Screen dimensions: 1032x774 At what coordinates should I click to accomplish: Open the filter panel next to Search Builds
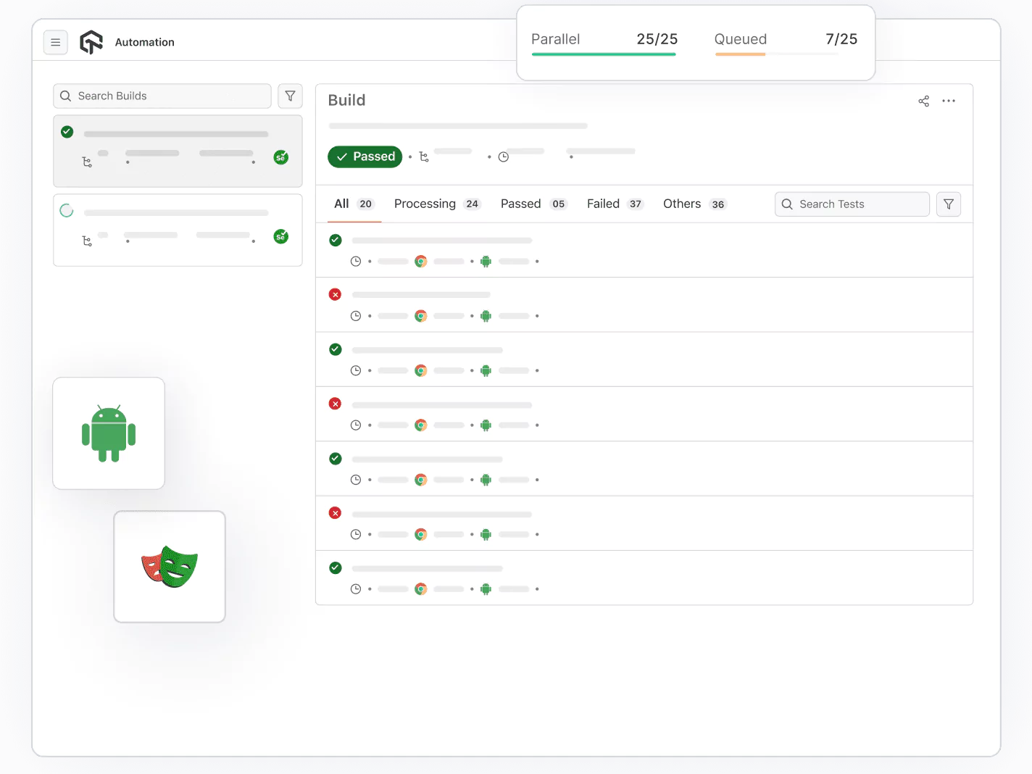(290, 96)
